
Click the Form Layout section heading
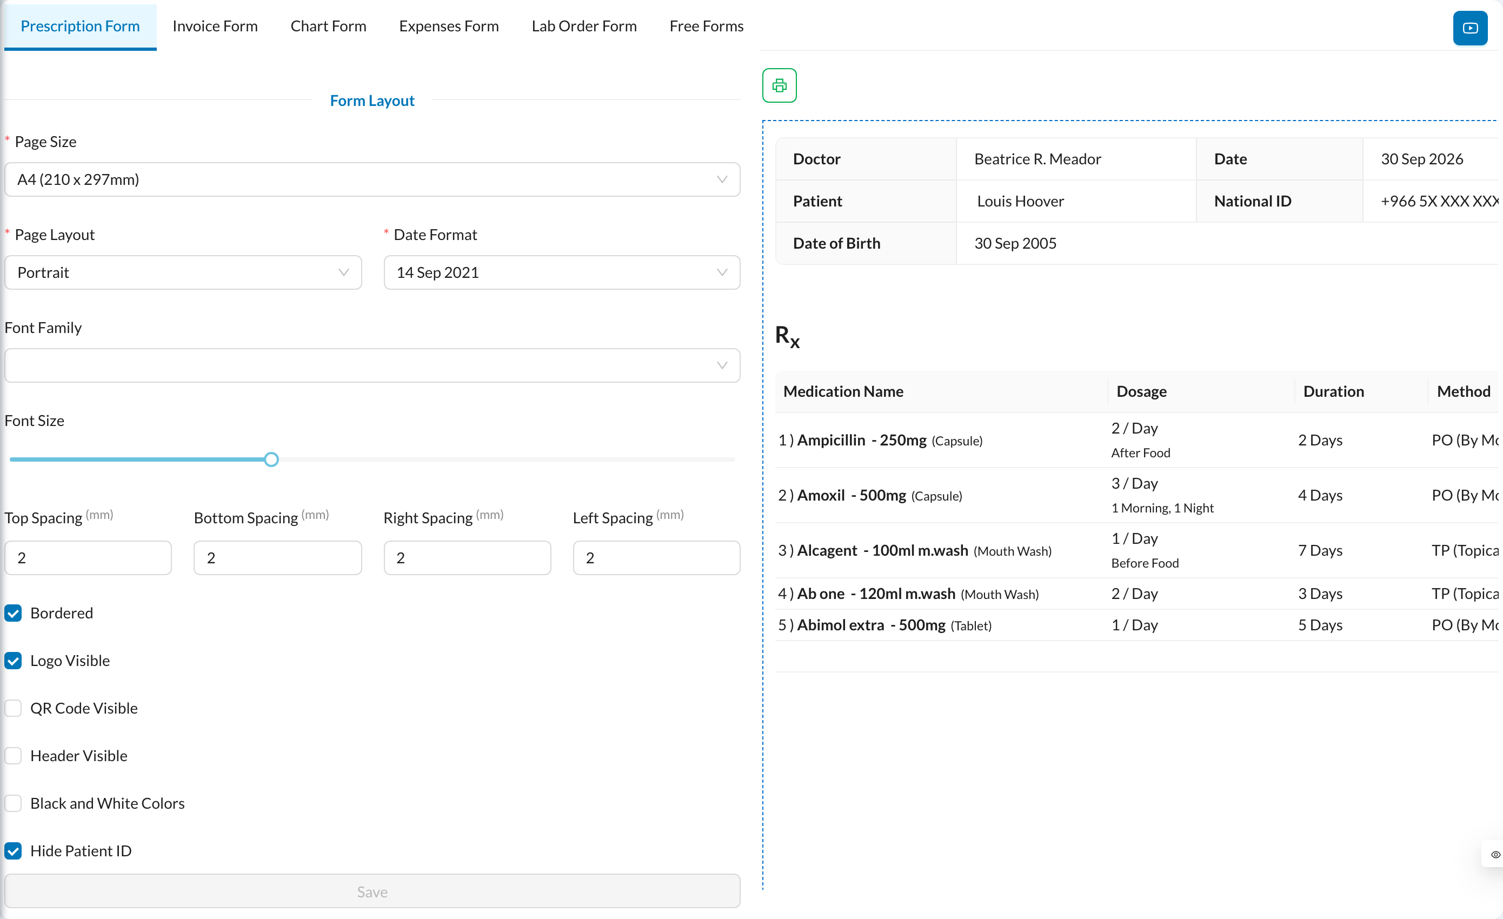point(372,101)
